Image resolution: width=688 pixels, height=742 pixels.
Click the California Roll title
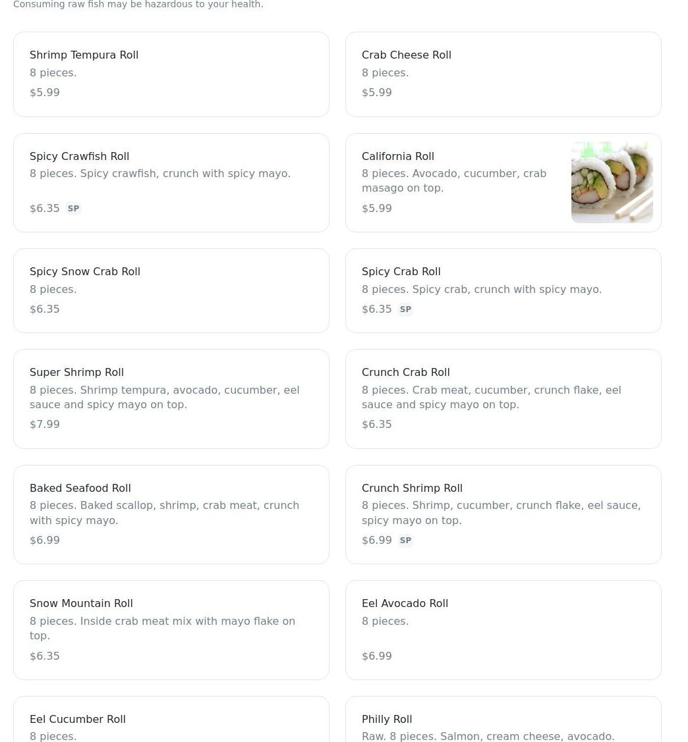click(x=397, y=157)
